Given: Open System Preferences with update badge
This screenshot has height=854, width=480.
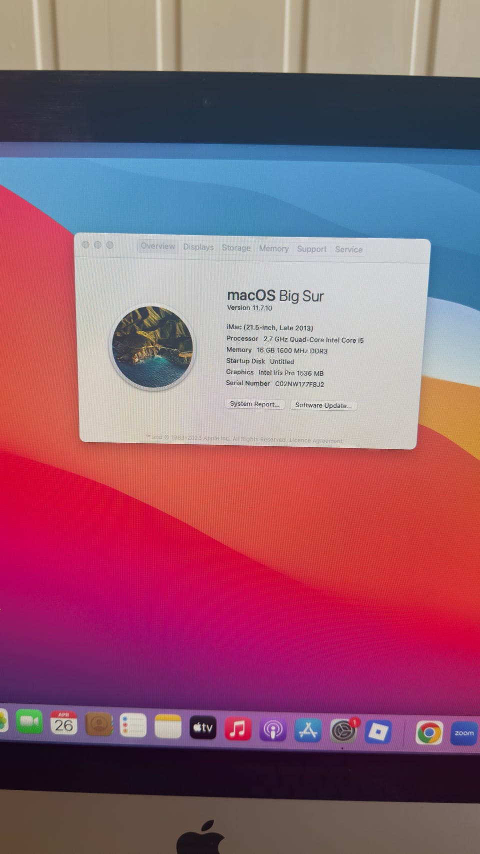Looking at the screenshot, I should pos(343,732).
